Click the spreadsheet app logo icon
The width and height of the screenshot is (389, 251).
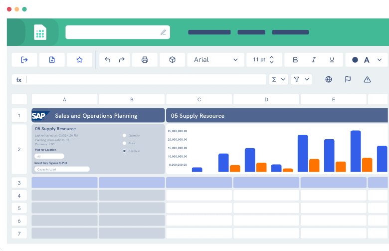pyautogui.click(x=40, y=32)
